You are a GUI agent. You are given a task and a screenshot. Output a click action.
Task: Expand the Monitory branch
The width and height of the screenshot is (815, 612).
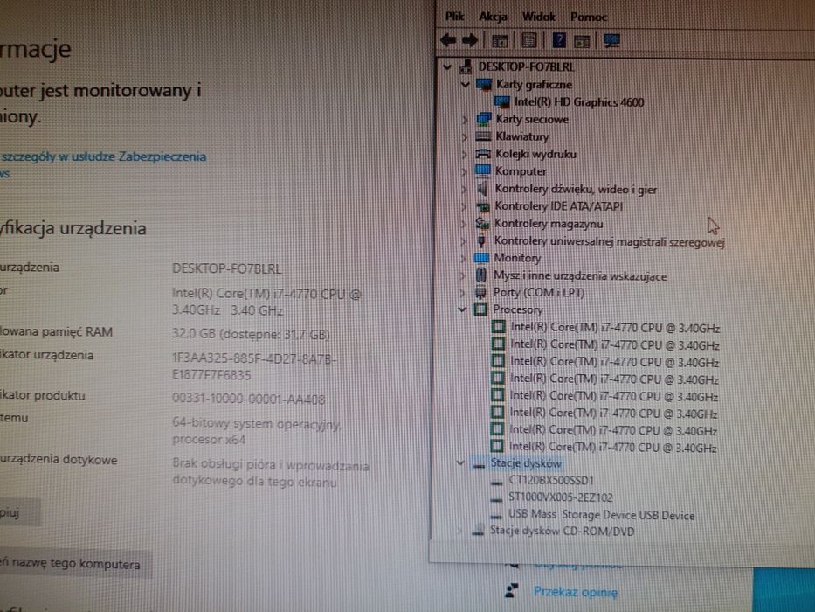point(463,258)
